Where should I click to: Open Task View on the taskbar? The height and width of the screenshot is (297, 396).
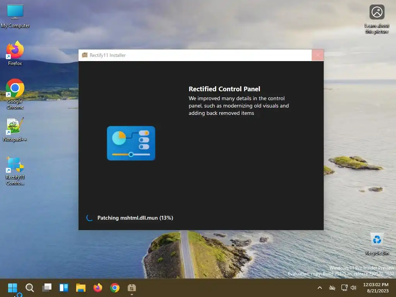click(x=47, y=288)
